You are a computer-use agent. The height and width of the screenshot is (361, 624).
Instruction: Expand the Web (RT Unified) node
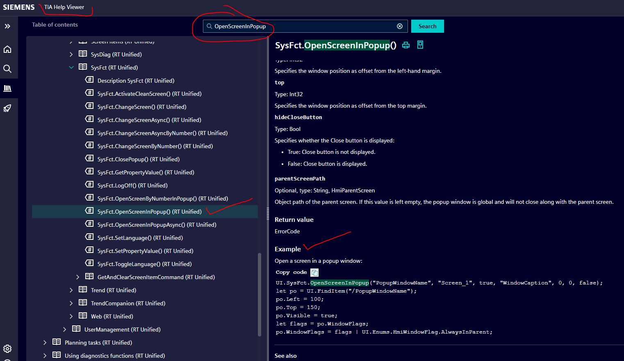[71, 316]
